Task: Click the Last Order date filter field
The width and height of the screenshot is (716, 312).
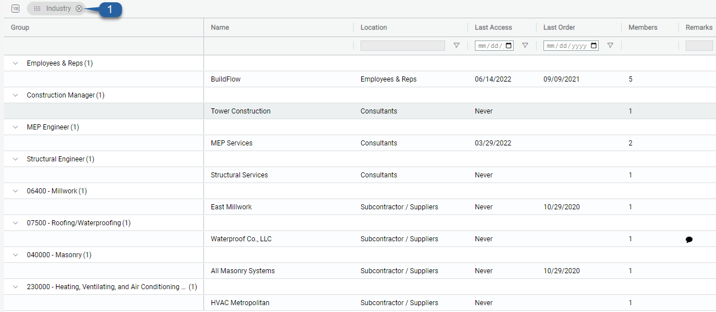Action: tap(571, 46)
